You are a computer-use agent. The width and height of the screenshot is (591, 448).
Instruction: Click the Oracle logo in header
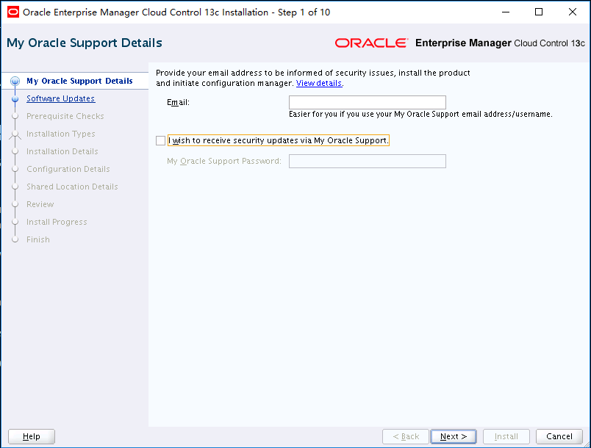(x=371, y=43)
